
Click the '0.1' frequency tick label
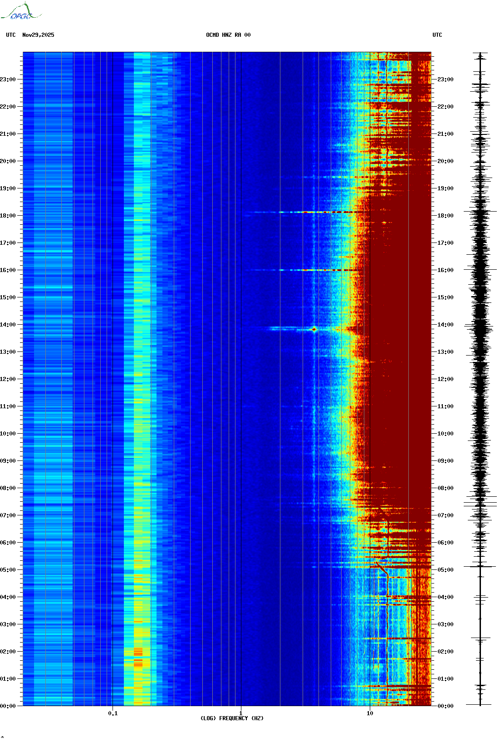tap(113, 713)
